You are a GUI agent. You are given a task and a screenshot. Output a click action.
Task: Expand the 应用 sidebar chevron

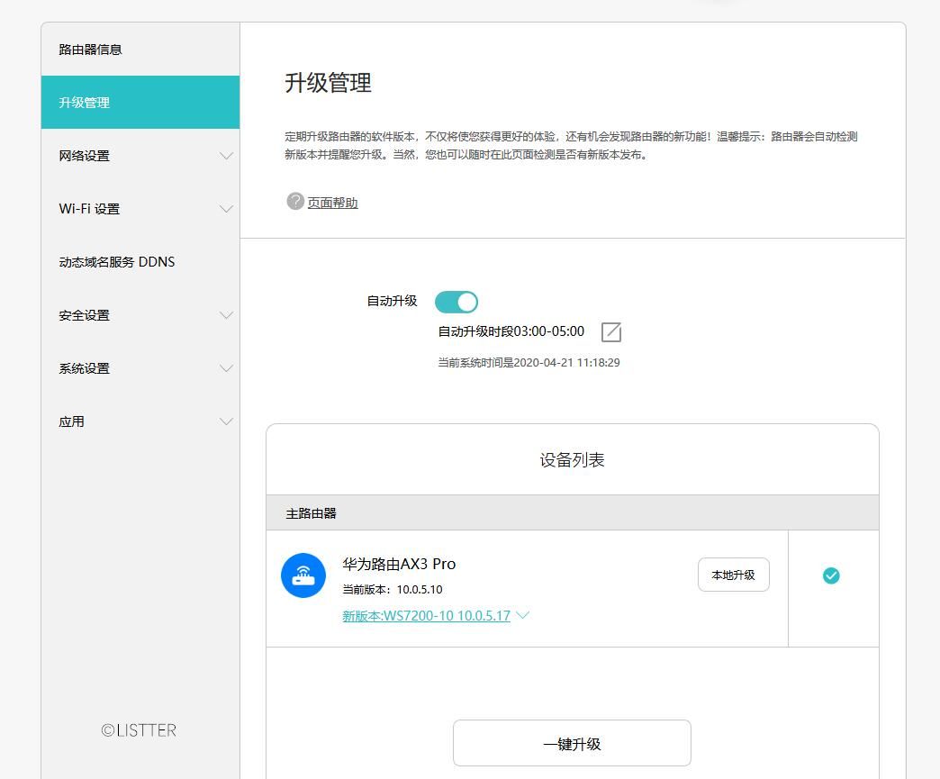coord(226,421)
